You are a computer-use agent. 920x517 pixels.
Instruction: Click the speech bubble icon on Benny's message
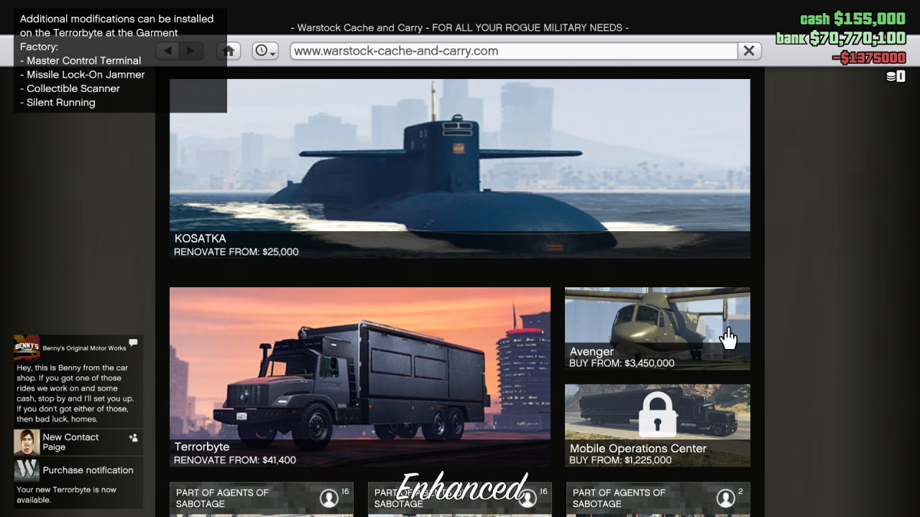point(133,343)
